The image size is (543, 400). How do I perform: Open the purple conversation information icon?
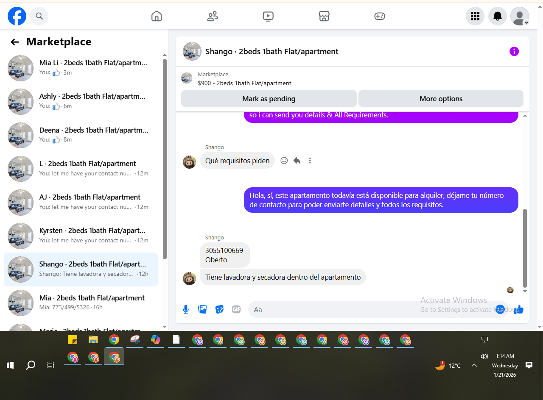[x=514, y=51]
